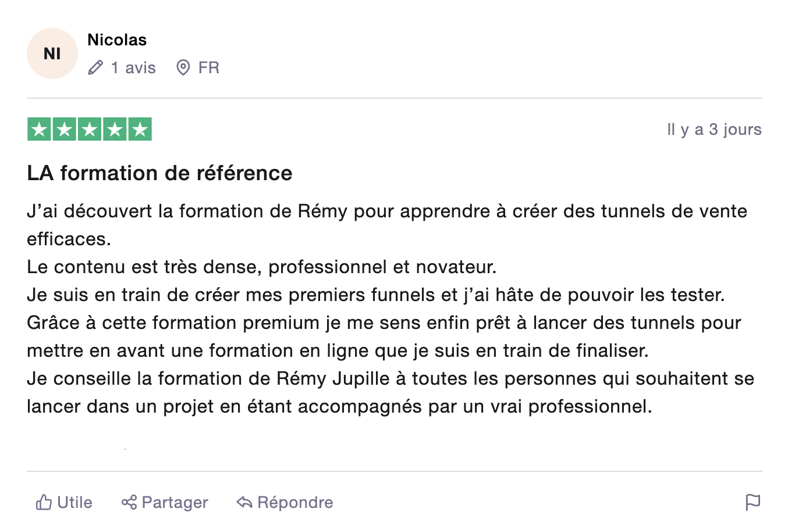Click the Répondre reply arrow icon
Screen dimensions: 788x530
tap(244, 502)
